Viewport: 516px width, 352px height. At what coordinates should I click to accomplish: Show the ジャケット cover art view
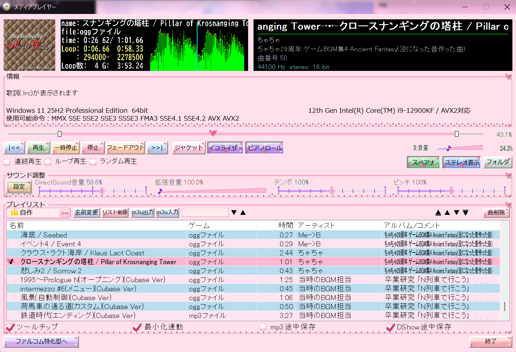189,148
